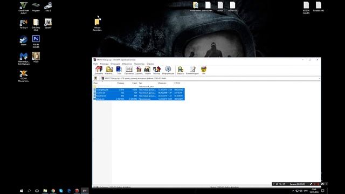Open File Explorer from the taskbar

(45, 191)
